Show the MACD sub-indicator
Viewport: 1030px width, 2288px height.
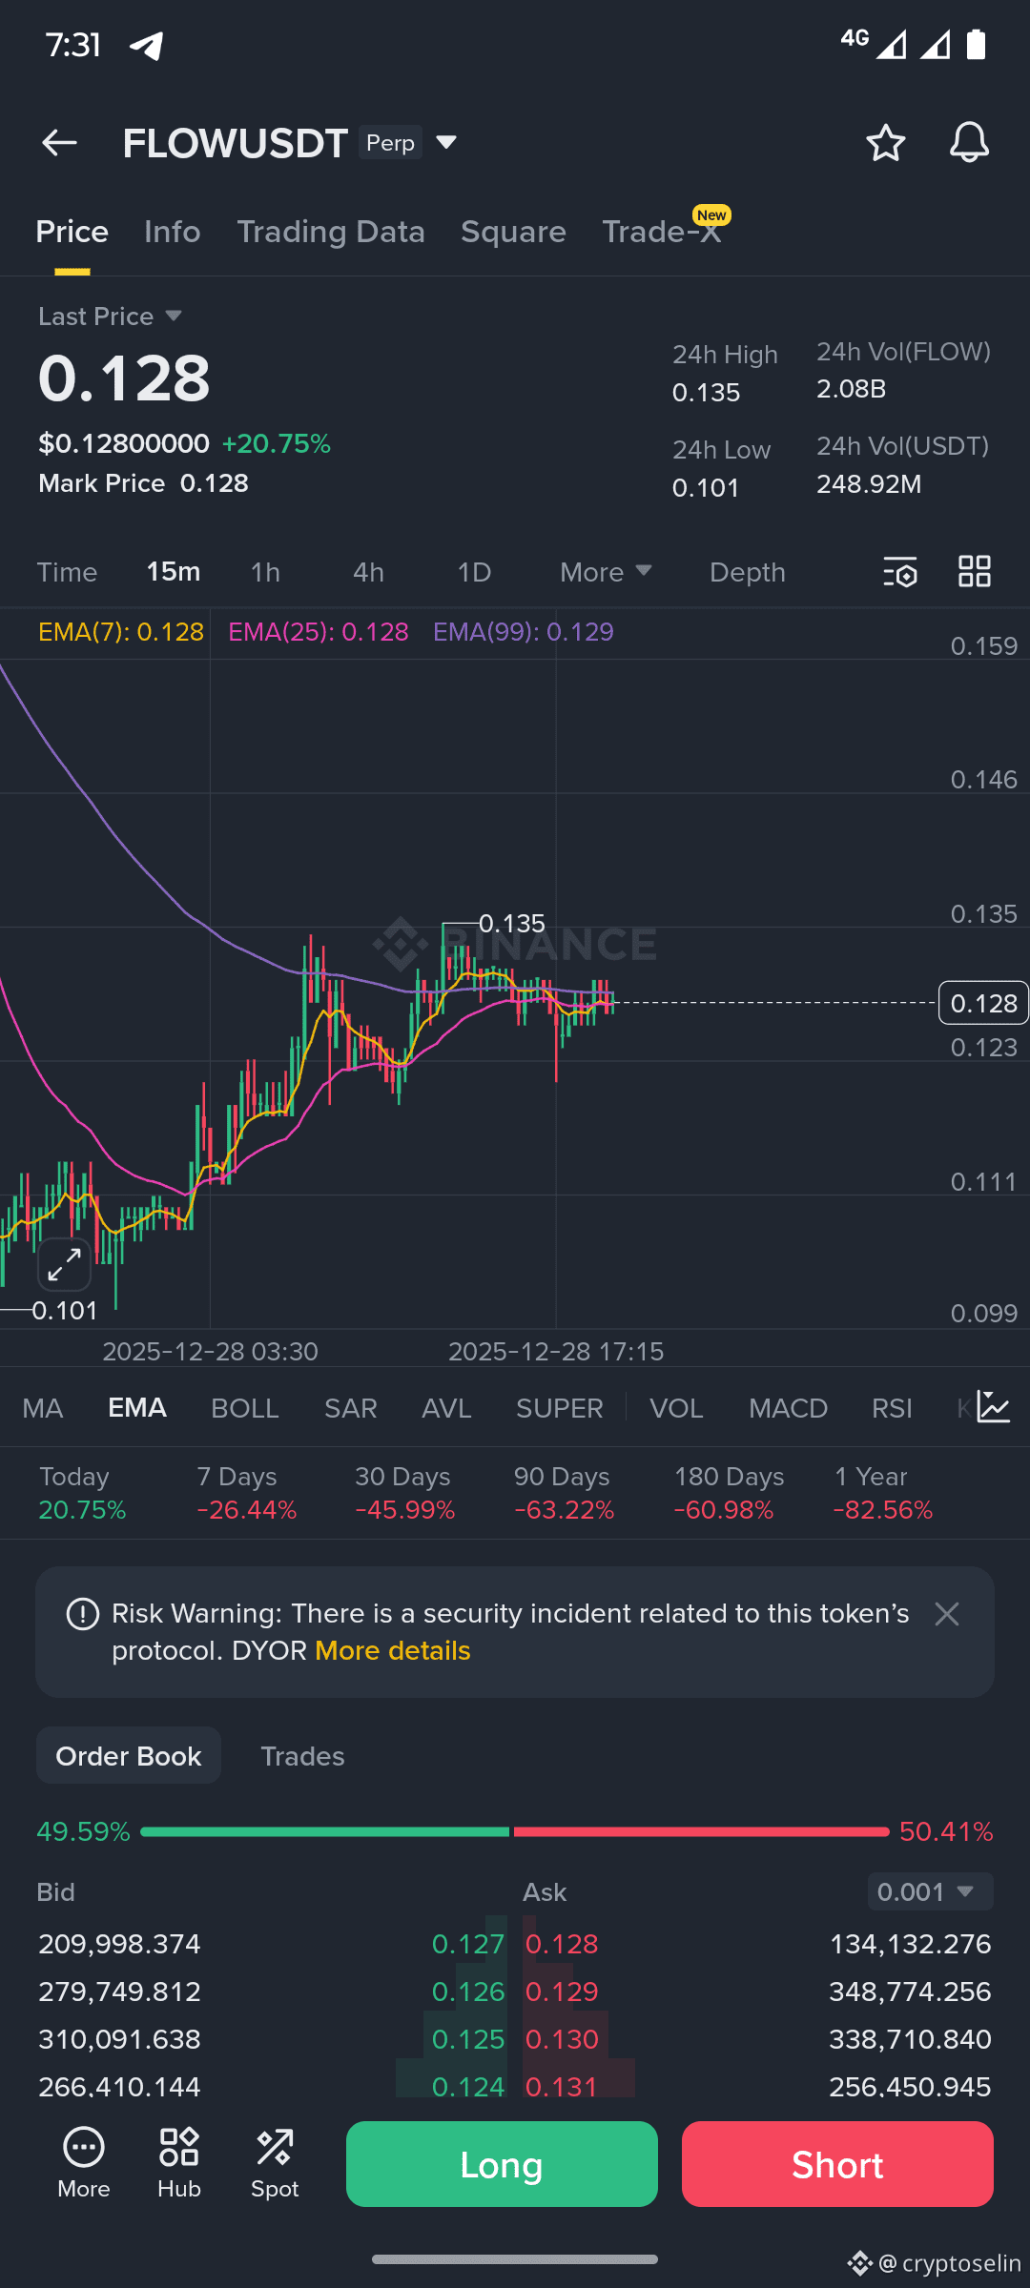pyautogui.click(x=788, y=1408)
